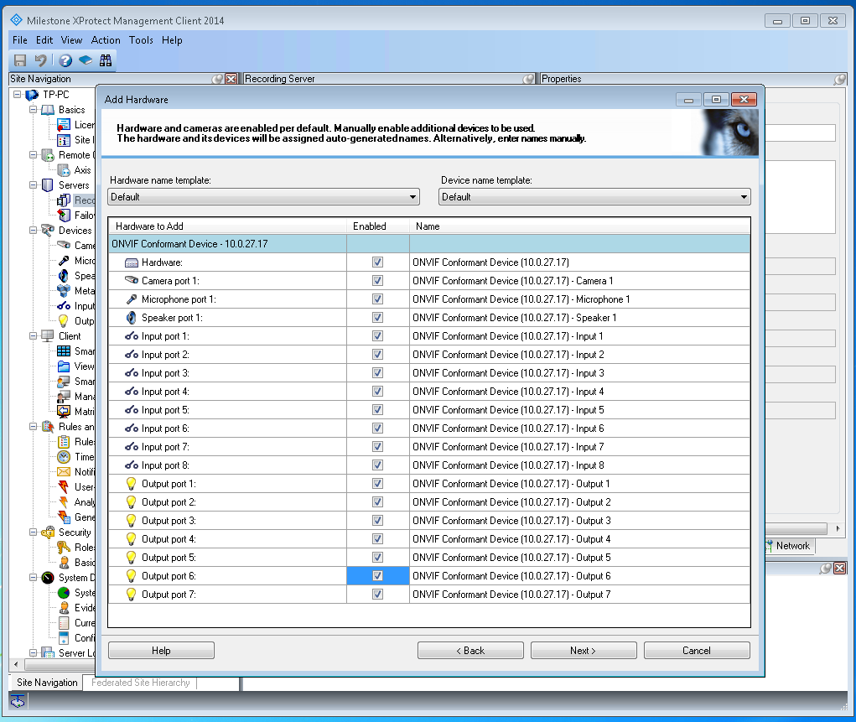Click the Camera port 1 camera icon
The image size is (856, 722).
(x=131, y=281)
